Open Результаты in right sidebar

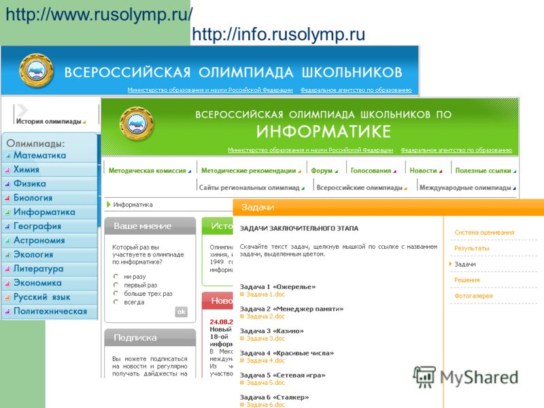coord(472,248)
